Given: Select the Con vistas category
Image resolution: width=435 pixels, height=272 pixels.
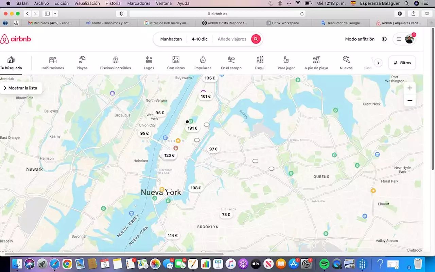Looking at the screenshot, I should click(x=176, y=63).
